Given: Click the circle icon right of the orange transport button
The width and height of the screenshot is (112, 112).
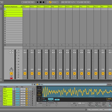Looking at the screenshot, I should coord(57,2).
